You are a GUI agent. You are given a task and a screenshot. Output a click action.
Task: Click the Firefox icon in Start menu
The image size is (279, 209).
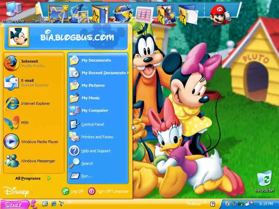pos(12,63)
